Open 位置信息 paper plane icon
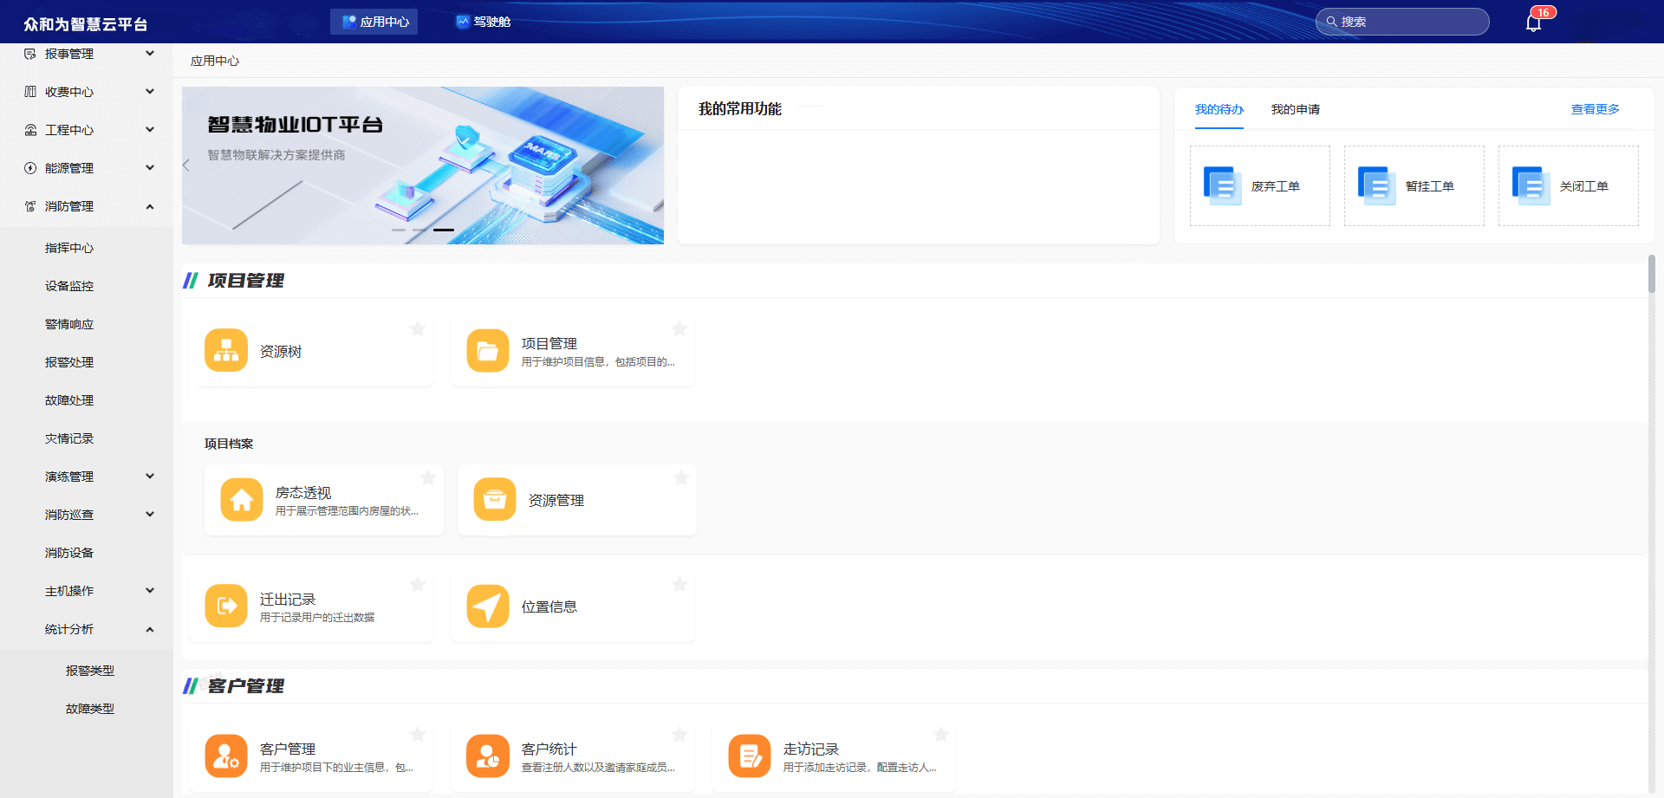 (488, 606)
